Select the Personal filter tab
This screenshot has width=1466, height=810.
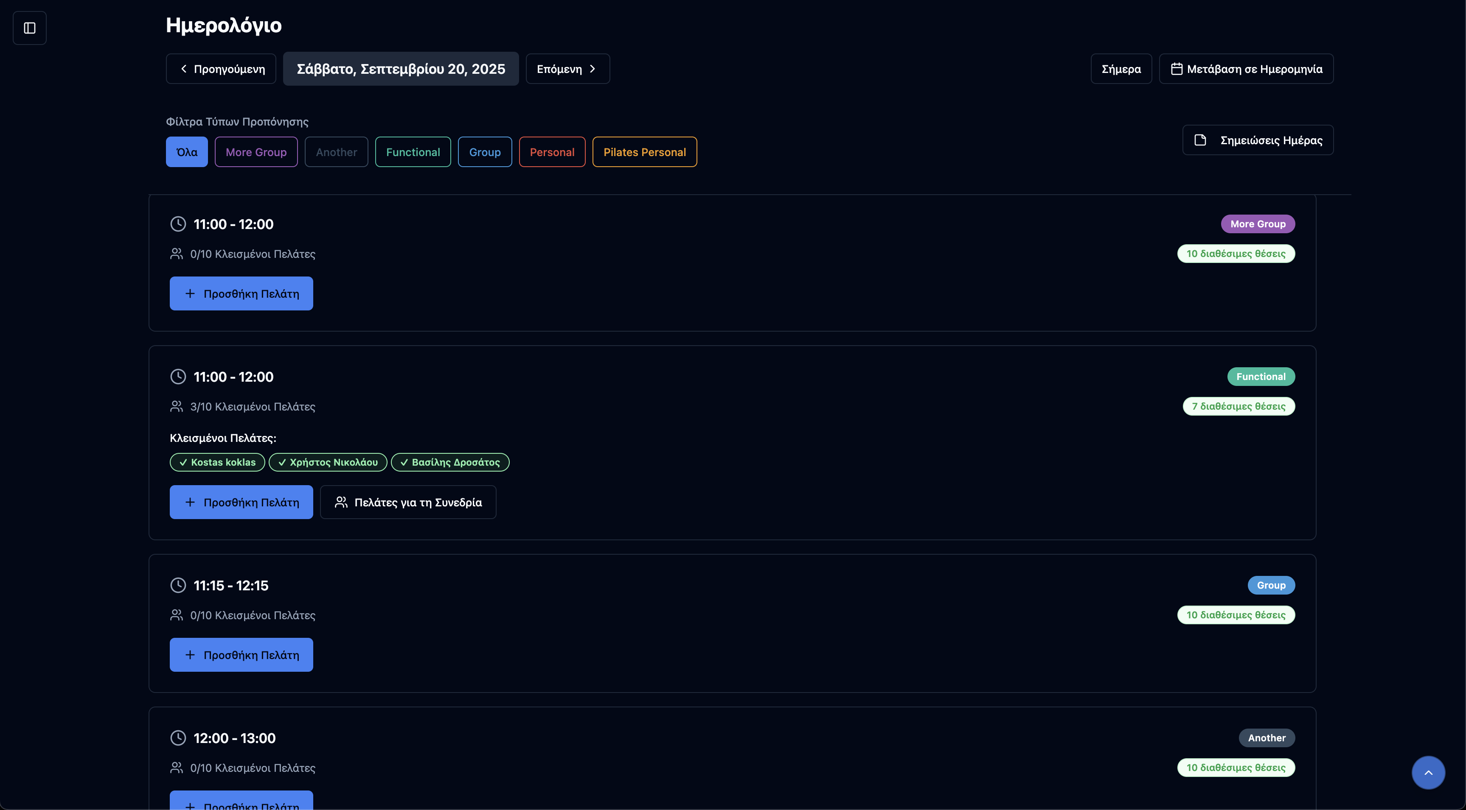(x=551, y=152)
